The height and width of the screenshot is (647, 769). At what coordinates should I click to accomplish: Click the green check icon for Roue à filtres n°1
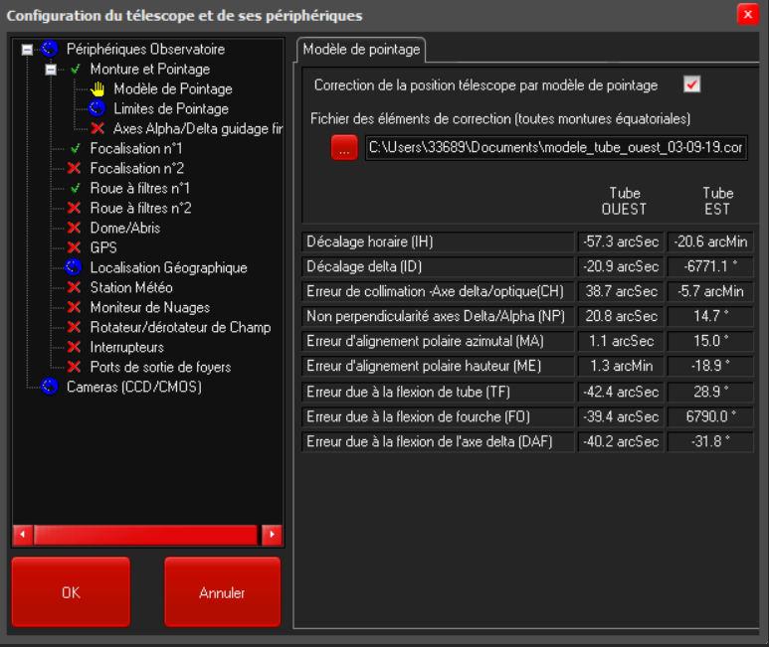pos(74,189)
